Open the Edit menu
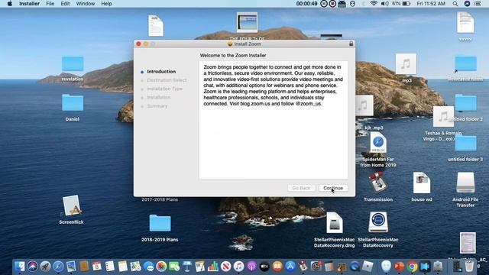 [65, 4]
